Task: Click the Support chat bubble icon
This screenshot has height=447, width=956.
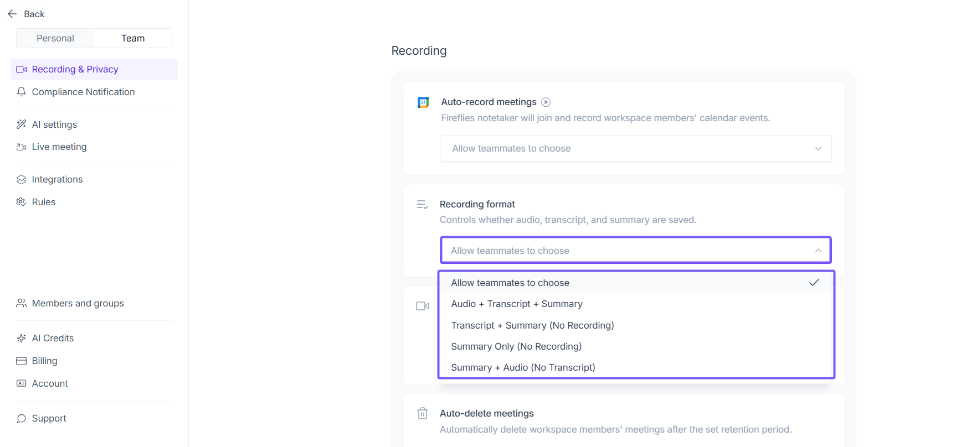Action: [x=22, y=419]
